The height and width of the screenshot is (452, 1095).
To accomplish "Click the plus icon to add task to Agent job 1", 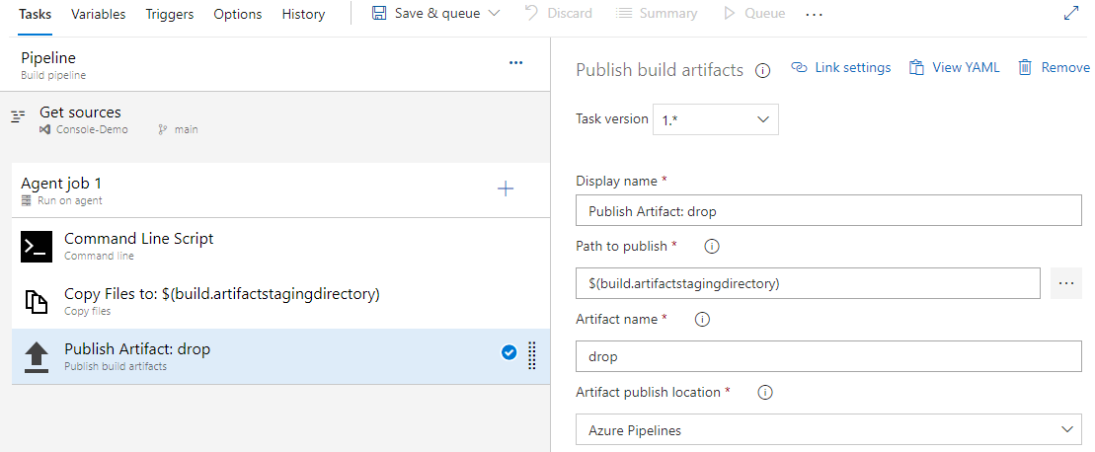I will pos(506,189).
